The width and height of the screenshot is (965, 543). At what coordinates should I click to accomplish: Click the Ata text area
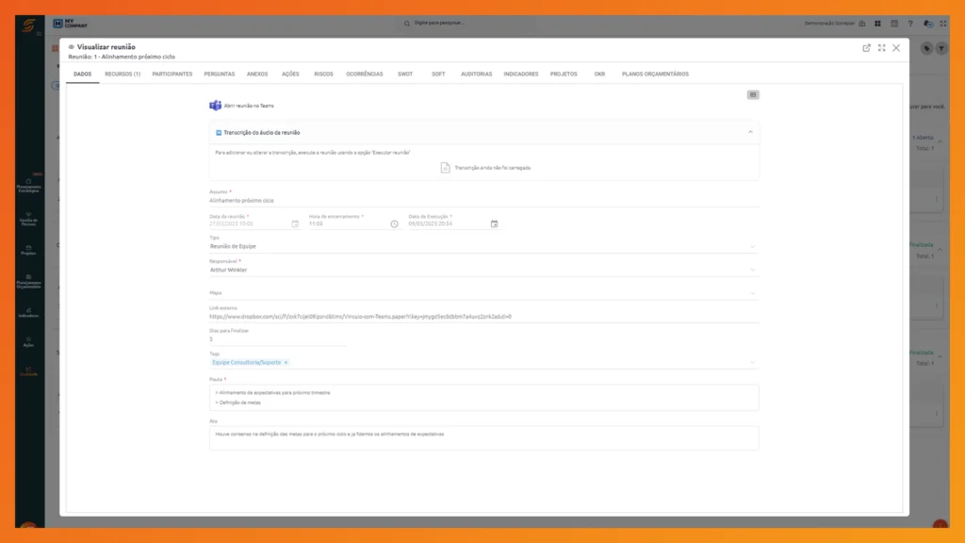(x=483, y=438)
